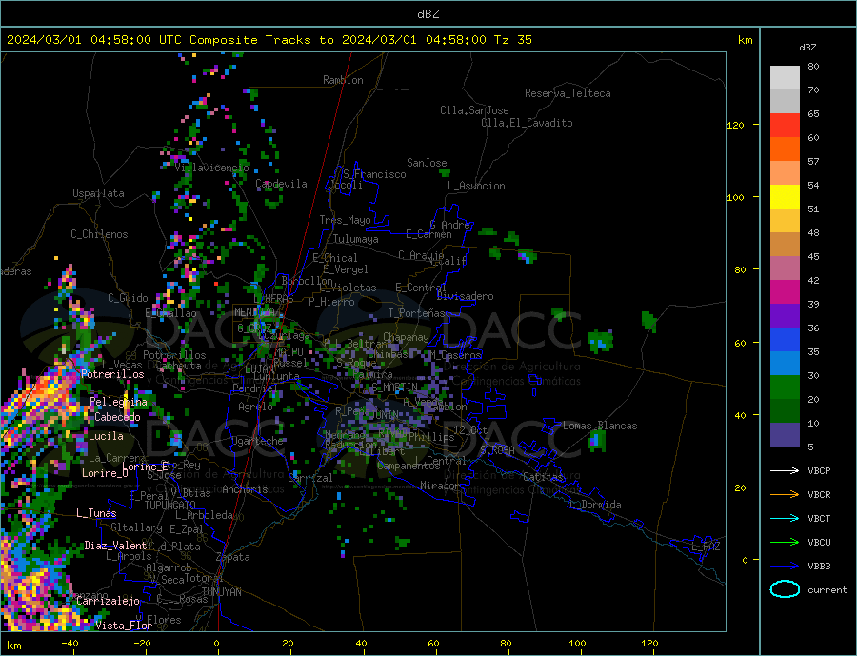This screenshot has height=656, width=857.
Task: Click the 'Ugarteche' map label
Action: click(x=257, y=441)
